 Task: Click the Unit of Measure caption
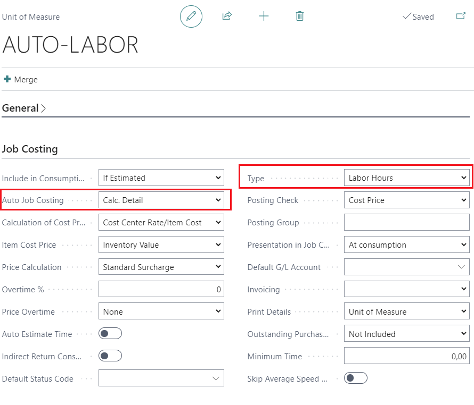[31, 17]
